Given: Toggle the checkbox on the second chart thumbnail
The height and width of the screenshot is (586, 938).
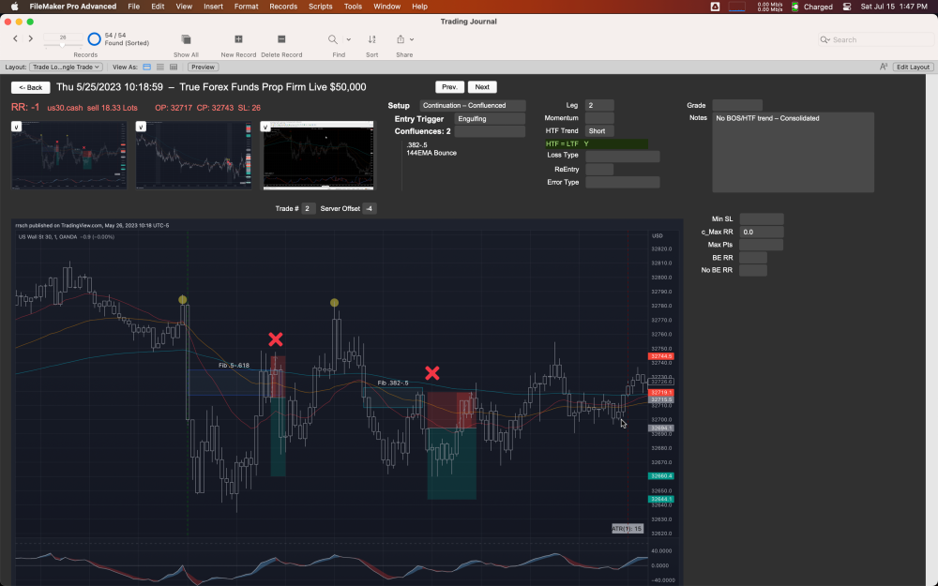Looking at the screenshot, I should click(x=140, y=125).
